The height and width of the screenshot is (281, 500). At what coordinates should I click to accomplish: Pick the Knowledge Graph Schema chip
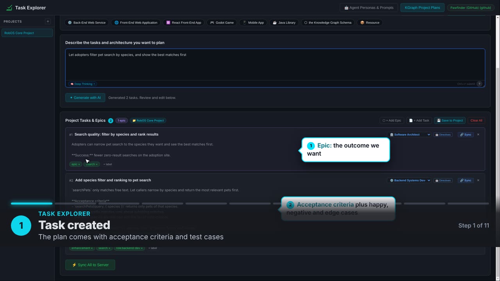coord(328,23)
